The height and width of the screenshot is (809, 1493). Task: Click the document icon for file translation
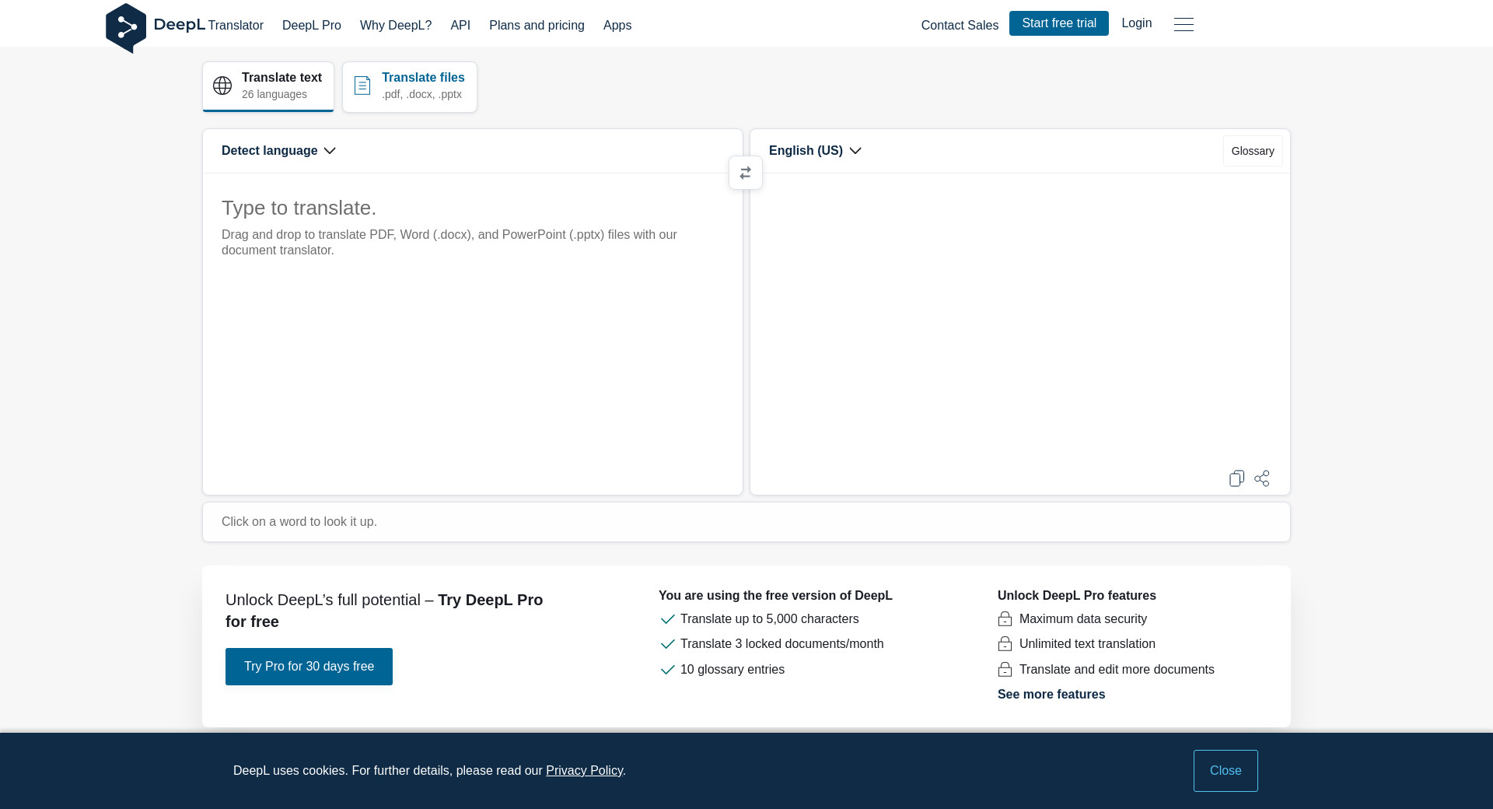(362, 86)
